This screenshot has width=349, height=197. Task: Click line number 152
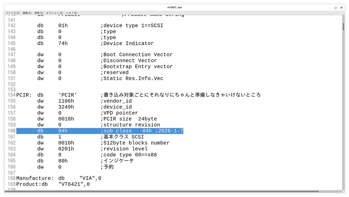[x=12, y=84]
